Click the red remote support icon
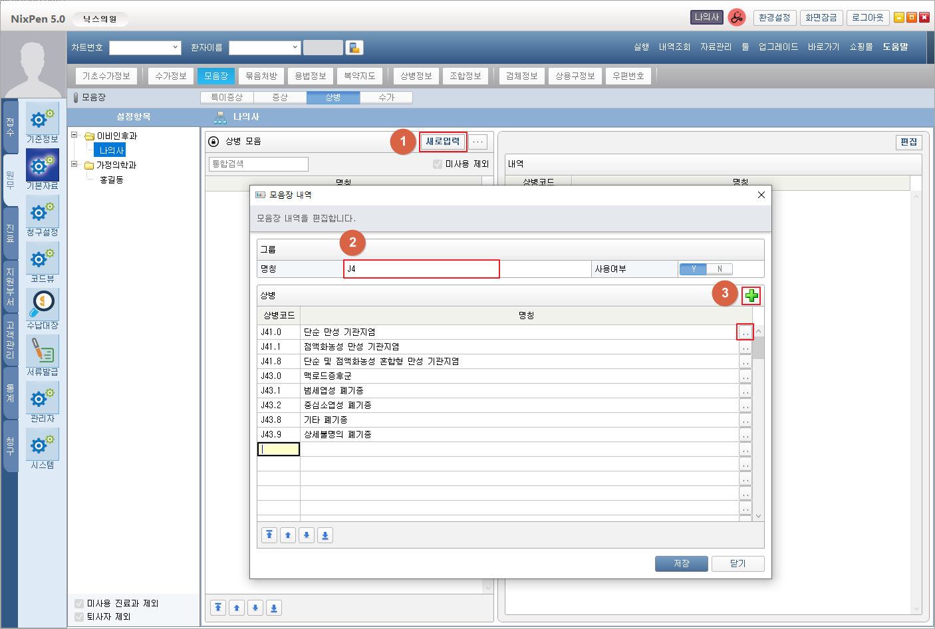 click(736, 18)
